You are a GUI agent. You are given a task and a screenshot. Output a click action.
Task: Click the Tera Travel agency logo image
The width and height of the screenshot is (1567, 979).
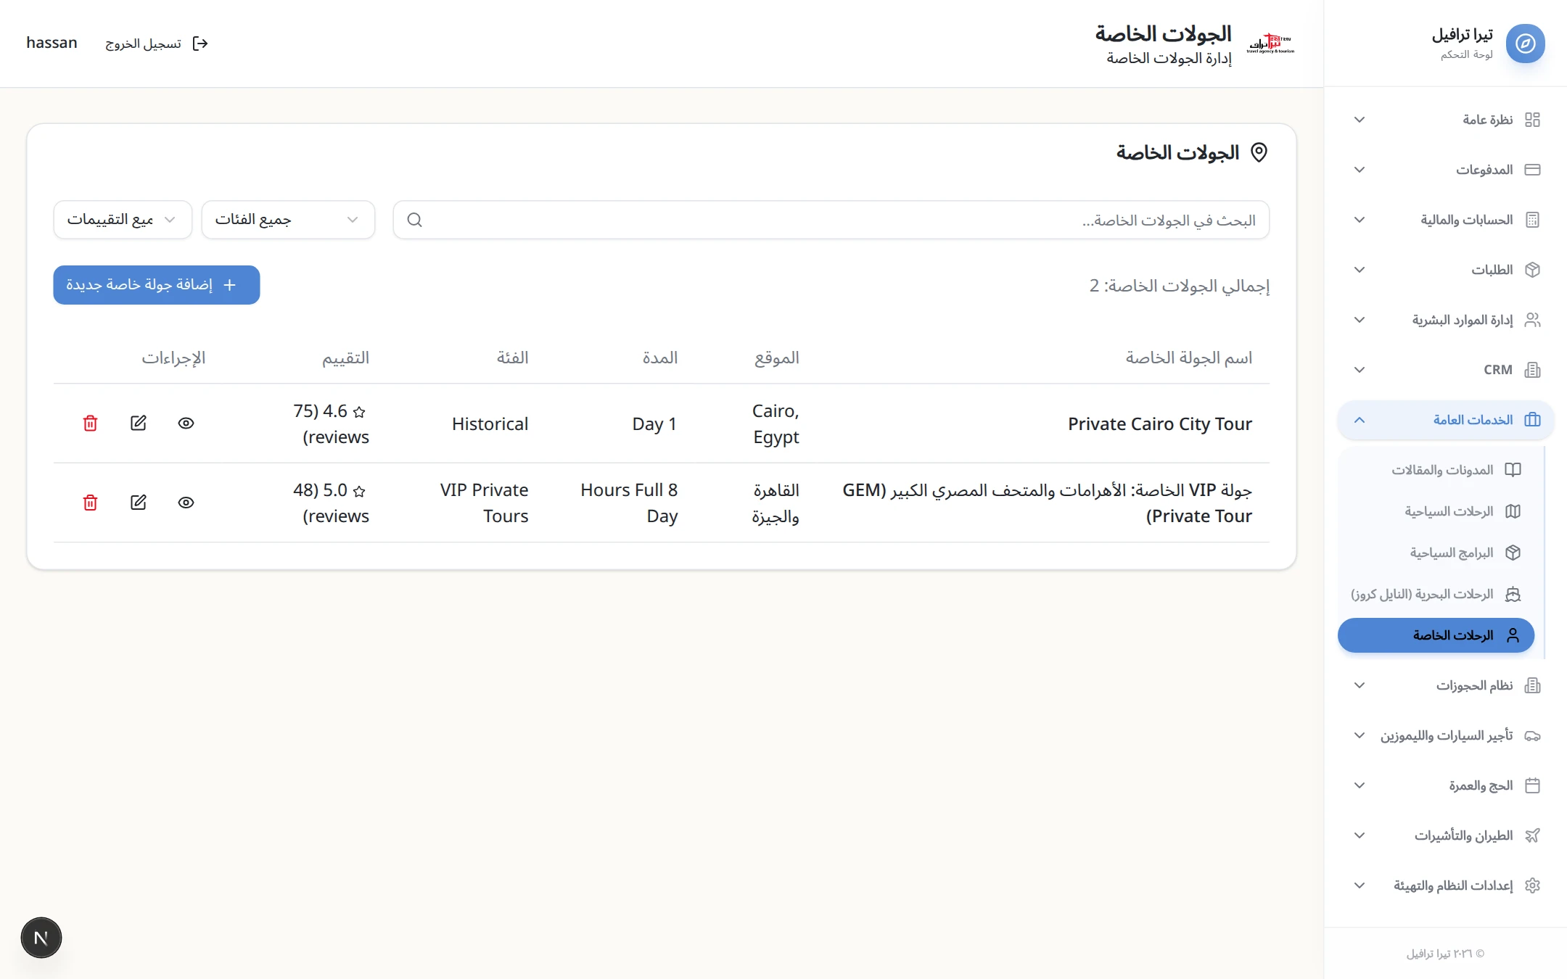pos(1270,44)
